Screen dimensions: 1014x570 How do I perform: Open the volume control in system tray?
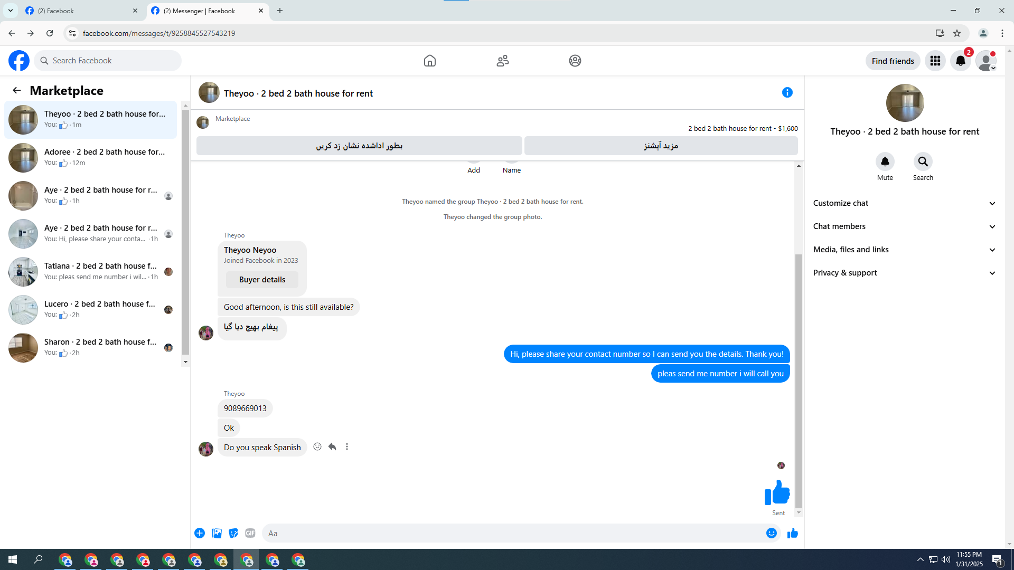pos(945,559)
